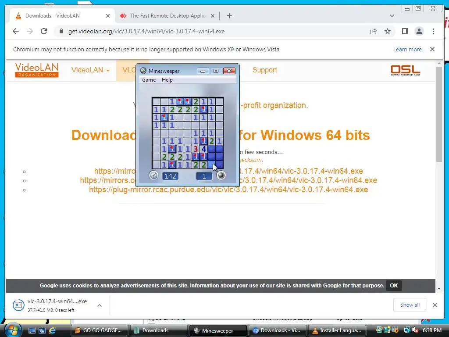Click the network tray icon
Image resolution: width=449 pixels, height=337 pixels.
407,330
